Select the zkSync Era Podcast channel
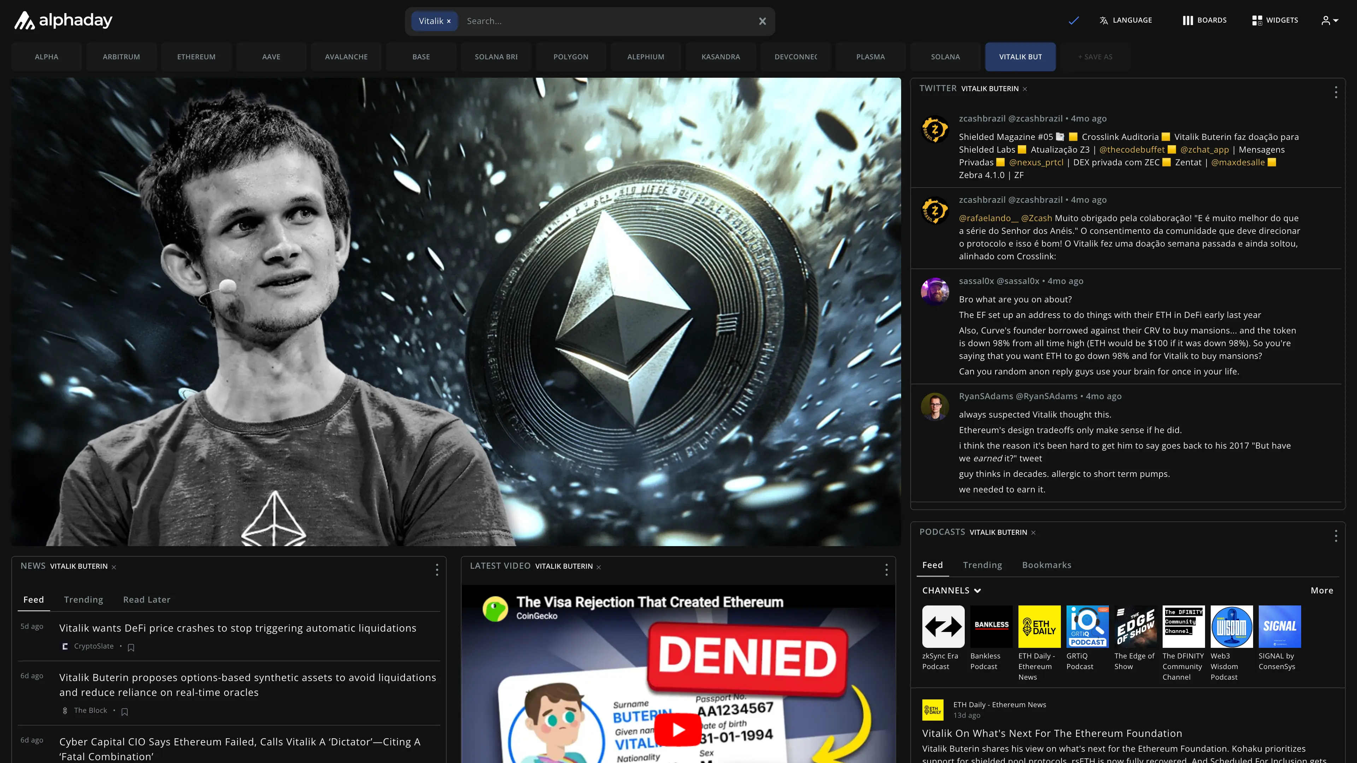The image size is (1357, 763). pyautogui.click(x=943, y=627)
